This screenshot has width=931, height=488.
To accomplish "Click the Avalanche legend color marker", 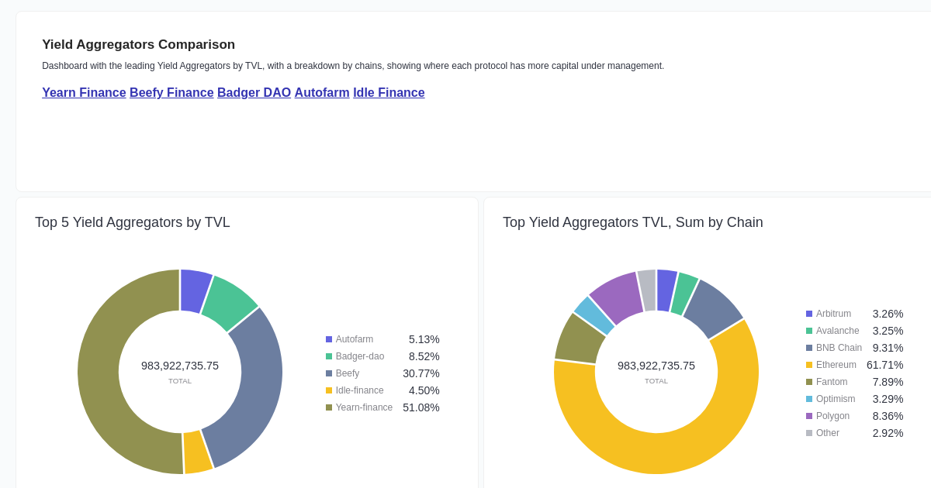I will tap(808, 331).
